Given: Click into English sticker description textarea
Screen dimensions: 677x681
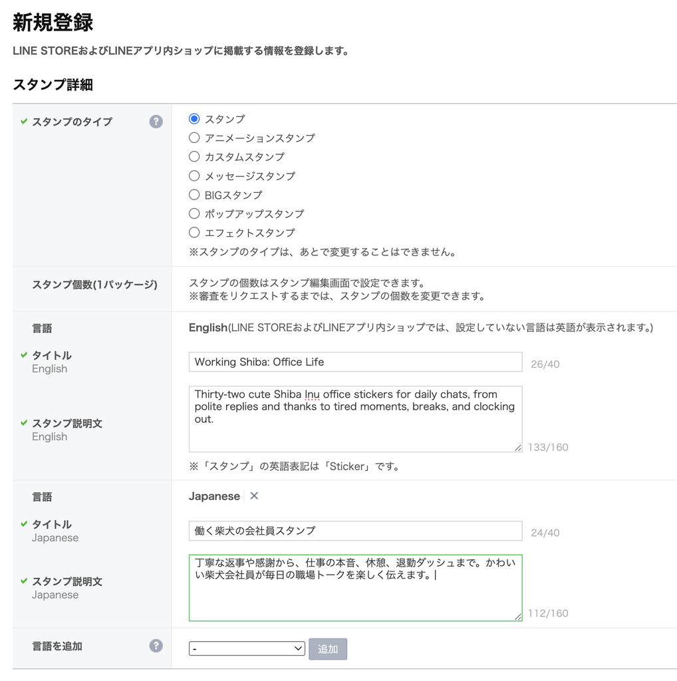Looking at the screenshot, I should point(355,419).
